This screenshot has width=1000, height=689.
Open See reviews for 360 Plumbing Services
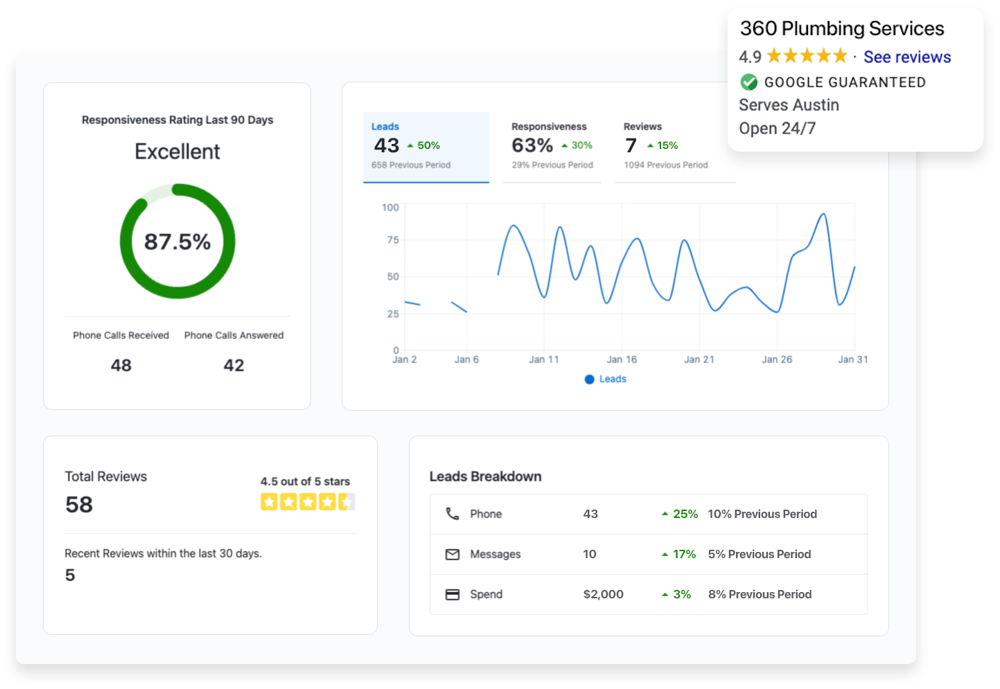click(907, 57)
